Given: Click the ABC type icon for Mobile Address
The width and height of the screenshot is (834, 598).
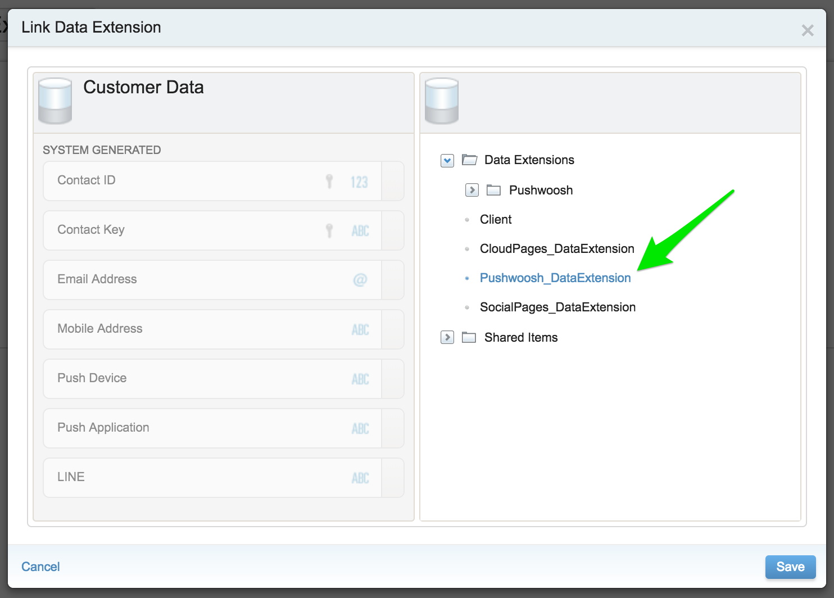Looking at the screenshot, I should coord(360,330).
